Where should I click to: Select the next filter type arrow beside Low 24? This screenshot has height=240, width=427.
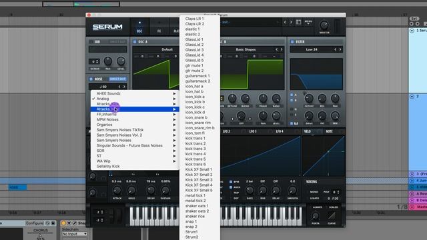340,49
